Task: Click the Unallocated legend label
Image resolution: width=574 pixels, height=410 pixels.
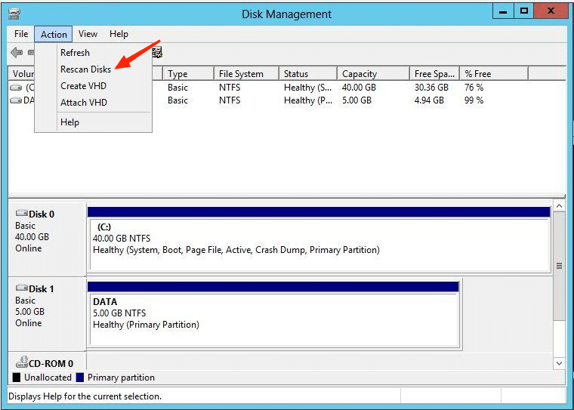Action: [x=48, y=378]
